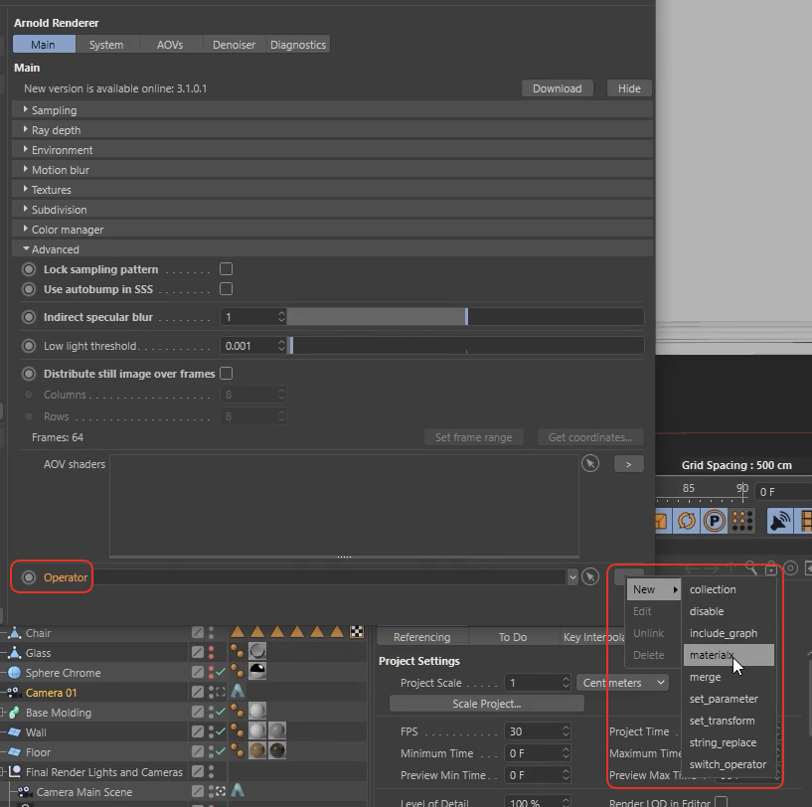The width and height of the screenshot is (812, 807).
Task: Click the Glass polygon object icon
Action: tap(15, 653)
